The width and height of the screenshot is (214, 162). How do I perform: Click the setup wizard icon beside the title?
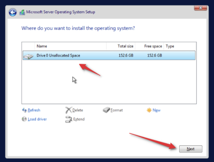22,12
